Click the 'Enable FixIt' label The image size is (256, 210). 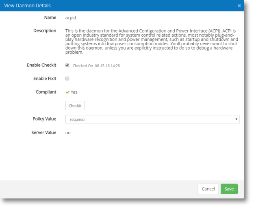pyautogui.click(x=45, y=79)
